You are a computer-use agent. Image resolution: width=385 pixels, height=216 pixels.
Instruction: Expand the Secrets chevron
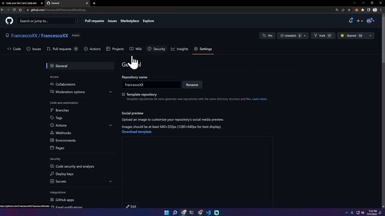(110, 181)
